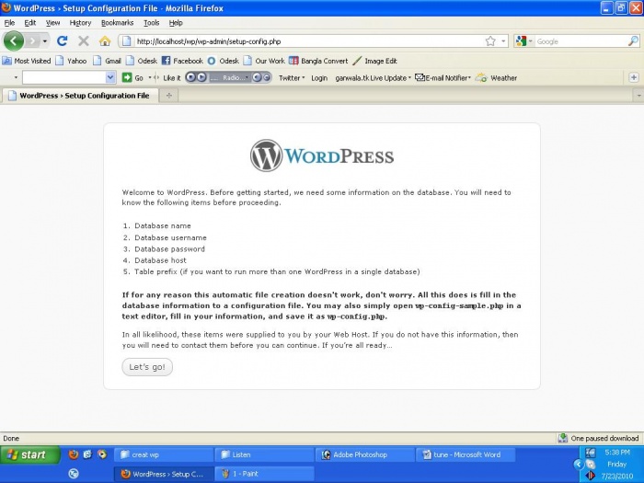Viewport: 644px width, 483px height.
Task: Open the Image Edit bookmark
Action: point(374,61)
